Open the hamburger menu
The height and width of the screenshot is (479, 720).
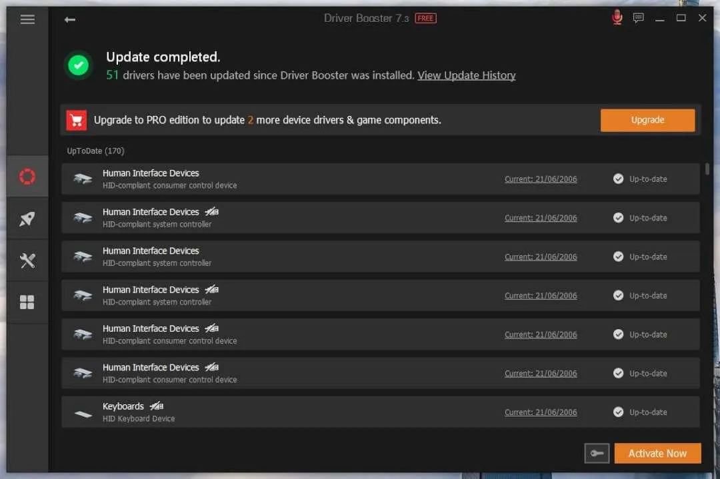(x=27, y=19)
